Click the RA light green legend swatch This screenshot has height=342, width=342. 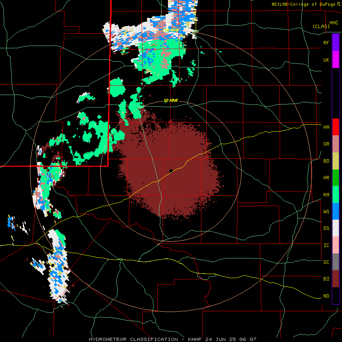(336, 195)
